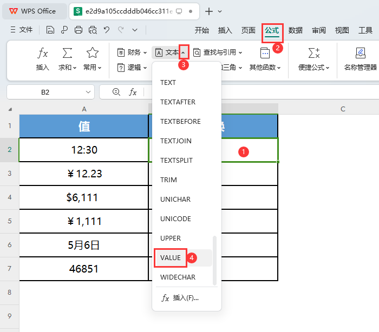The width and height of the screenshot is (379, 332).
Task: Click cell containing 12:30
Action: [84, 150]
